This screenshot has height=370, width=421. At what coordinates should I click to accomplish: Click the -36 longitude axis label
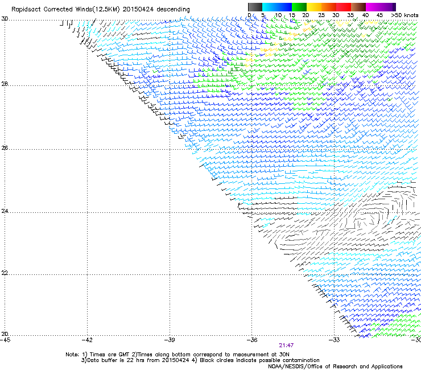(x=252, y=340)
